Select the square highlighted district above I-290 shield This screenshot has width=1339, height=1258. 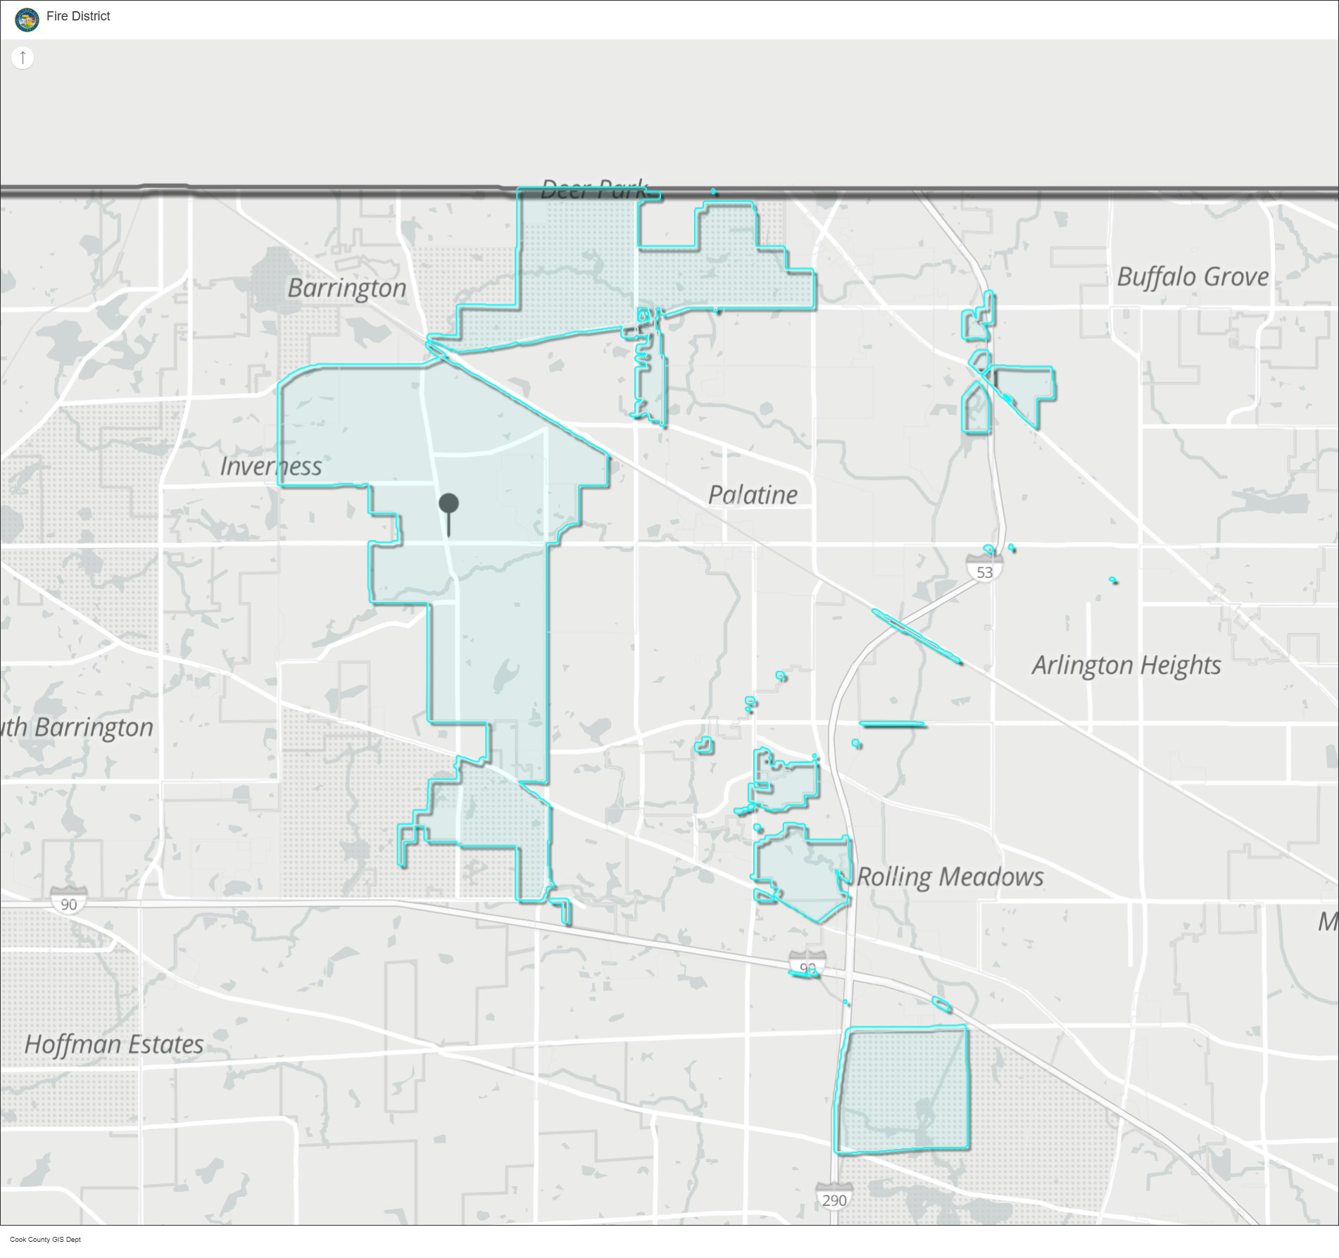tap(902, 1090)
